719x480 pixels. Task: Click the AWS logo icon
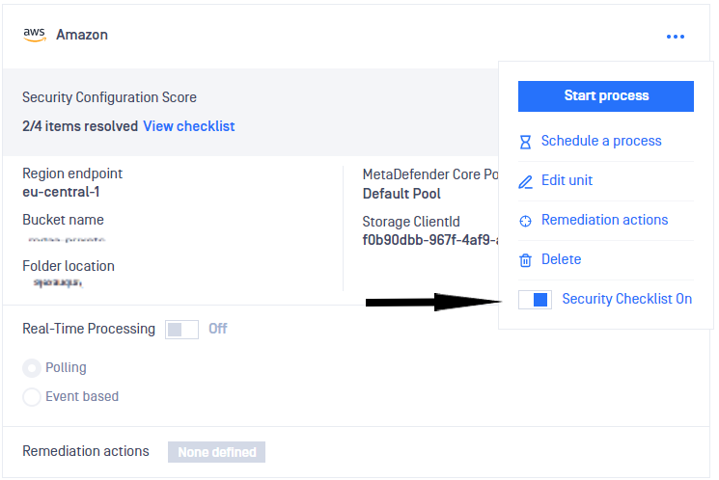[35, 35]
